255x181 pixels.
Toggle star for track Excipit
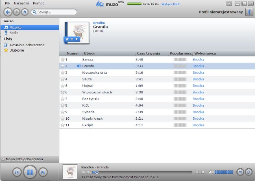[x=63, y=125]
